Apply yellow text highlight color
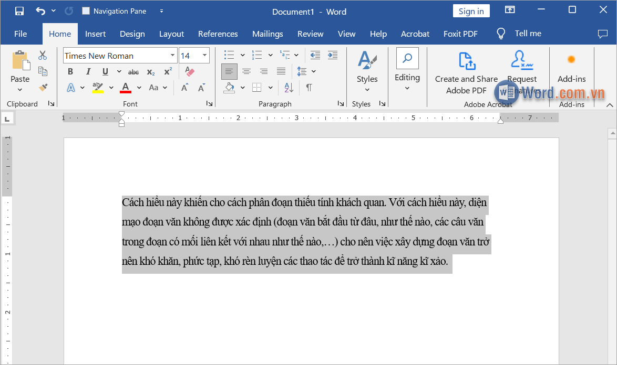Image resolution: width=617 pixels, height=365 pixels. (98, 88)
